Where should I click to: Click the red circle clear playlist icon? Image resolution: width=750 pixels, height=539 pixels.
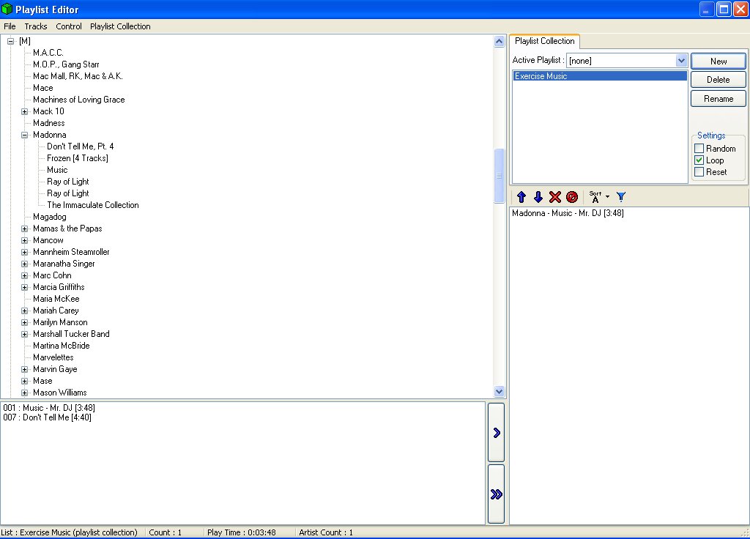572,197
